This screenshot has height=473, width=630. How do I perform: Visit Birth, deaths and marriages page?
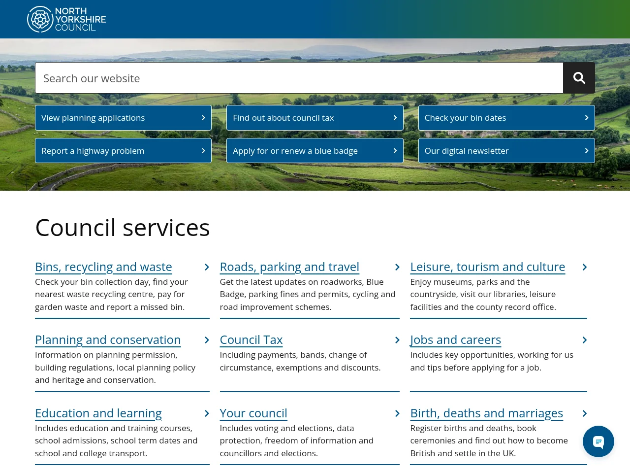point(487,413)
